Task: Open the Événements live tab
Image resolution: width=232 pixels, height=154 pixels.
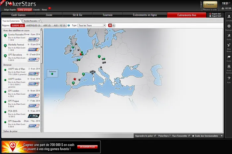Action: 187,15
